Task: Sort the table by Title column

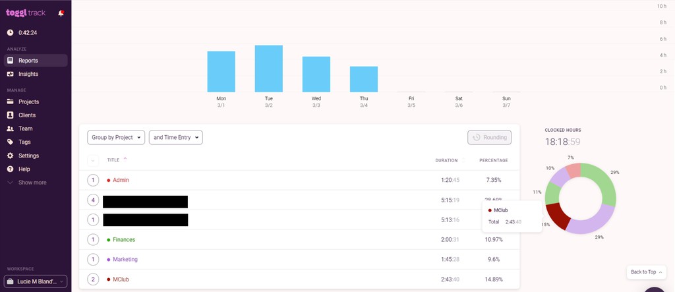Action: tap(113, 160)
